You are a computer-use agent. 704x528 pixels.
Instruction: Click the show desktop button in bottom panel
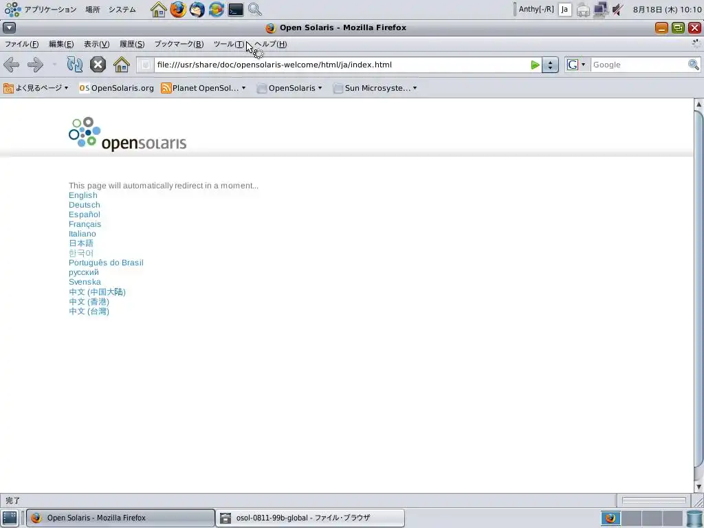tap(10, 518)
